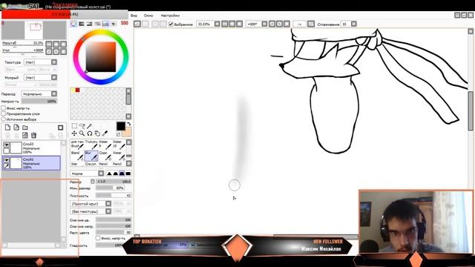Create a new normal layer
475x267 pixels.
[8, 128]
